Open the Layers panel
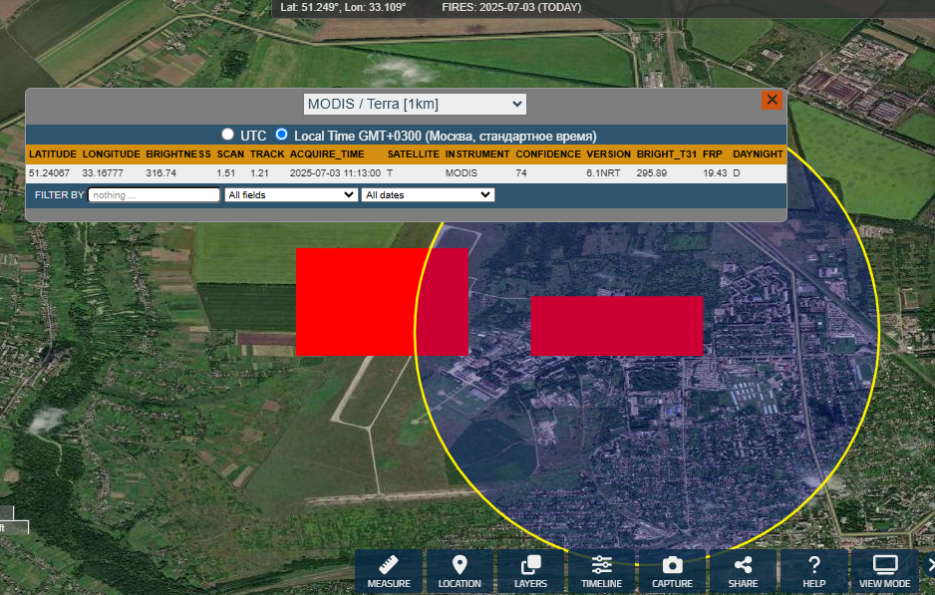The height and width of the screenshot is (595, 935). pos(530,571)
